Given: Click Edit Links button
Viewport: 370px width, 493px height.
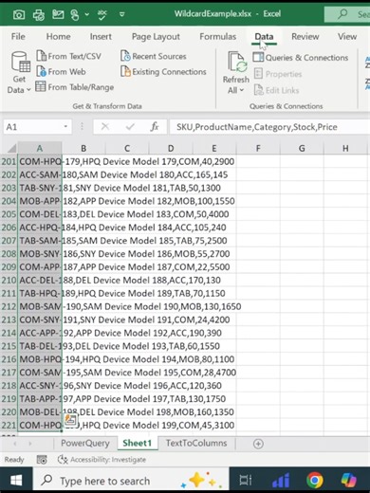Looking at the screenshot, I should pos(276,90).
